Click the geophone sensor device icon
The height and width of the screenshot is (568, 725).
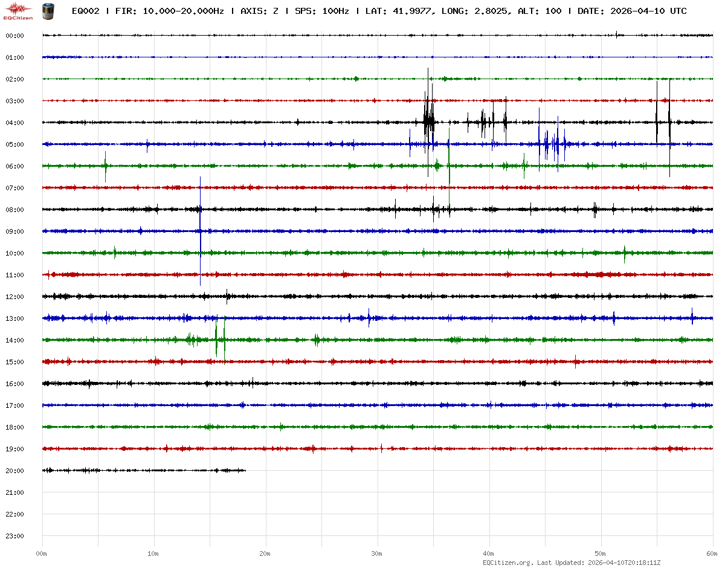coord(47,10)
